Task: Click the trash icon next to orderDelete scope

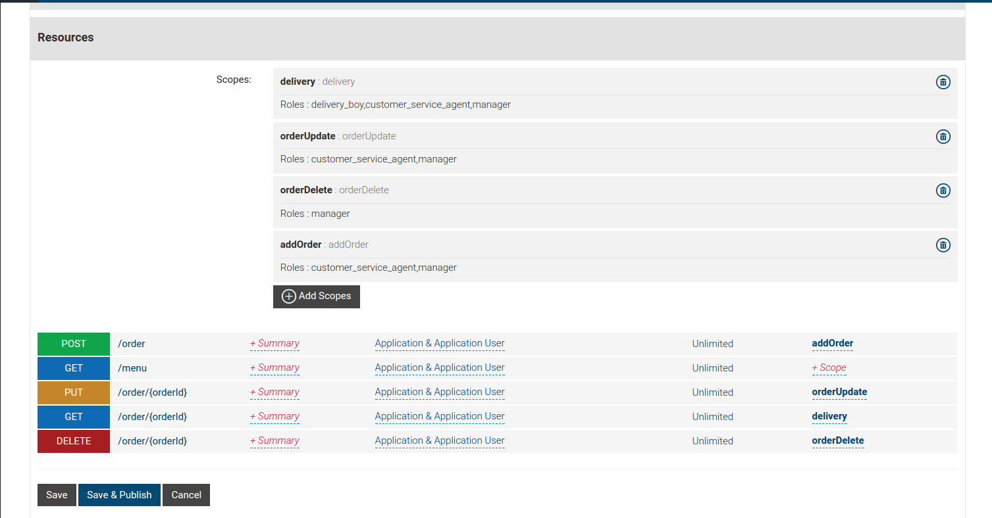Action: tap(943, 191)
